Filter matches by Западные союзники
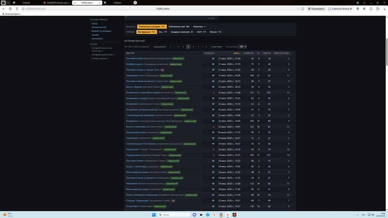This screenshot has width=388, height=218. point(182,32)
